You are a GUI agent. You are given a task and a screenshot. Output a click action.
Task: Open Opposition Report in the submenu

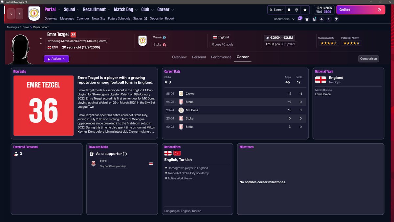162,19
